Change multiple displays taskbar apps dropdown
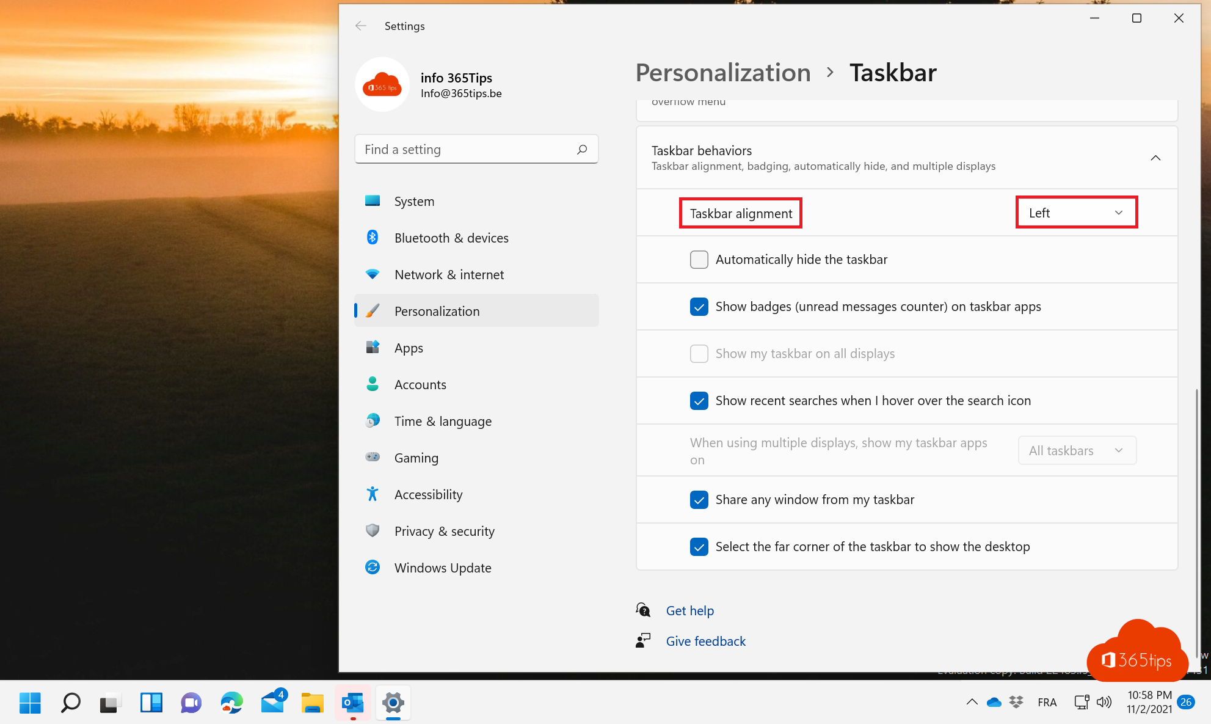 click(1075, 450)
